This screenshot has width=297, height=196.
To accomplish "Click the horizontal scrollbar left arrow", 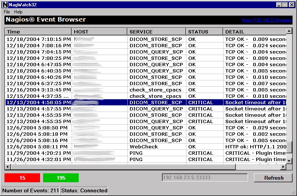I will click(8, 167).
